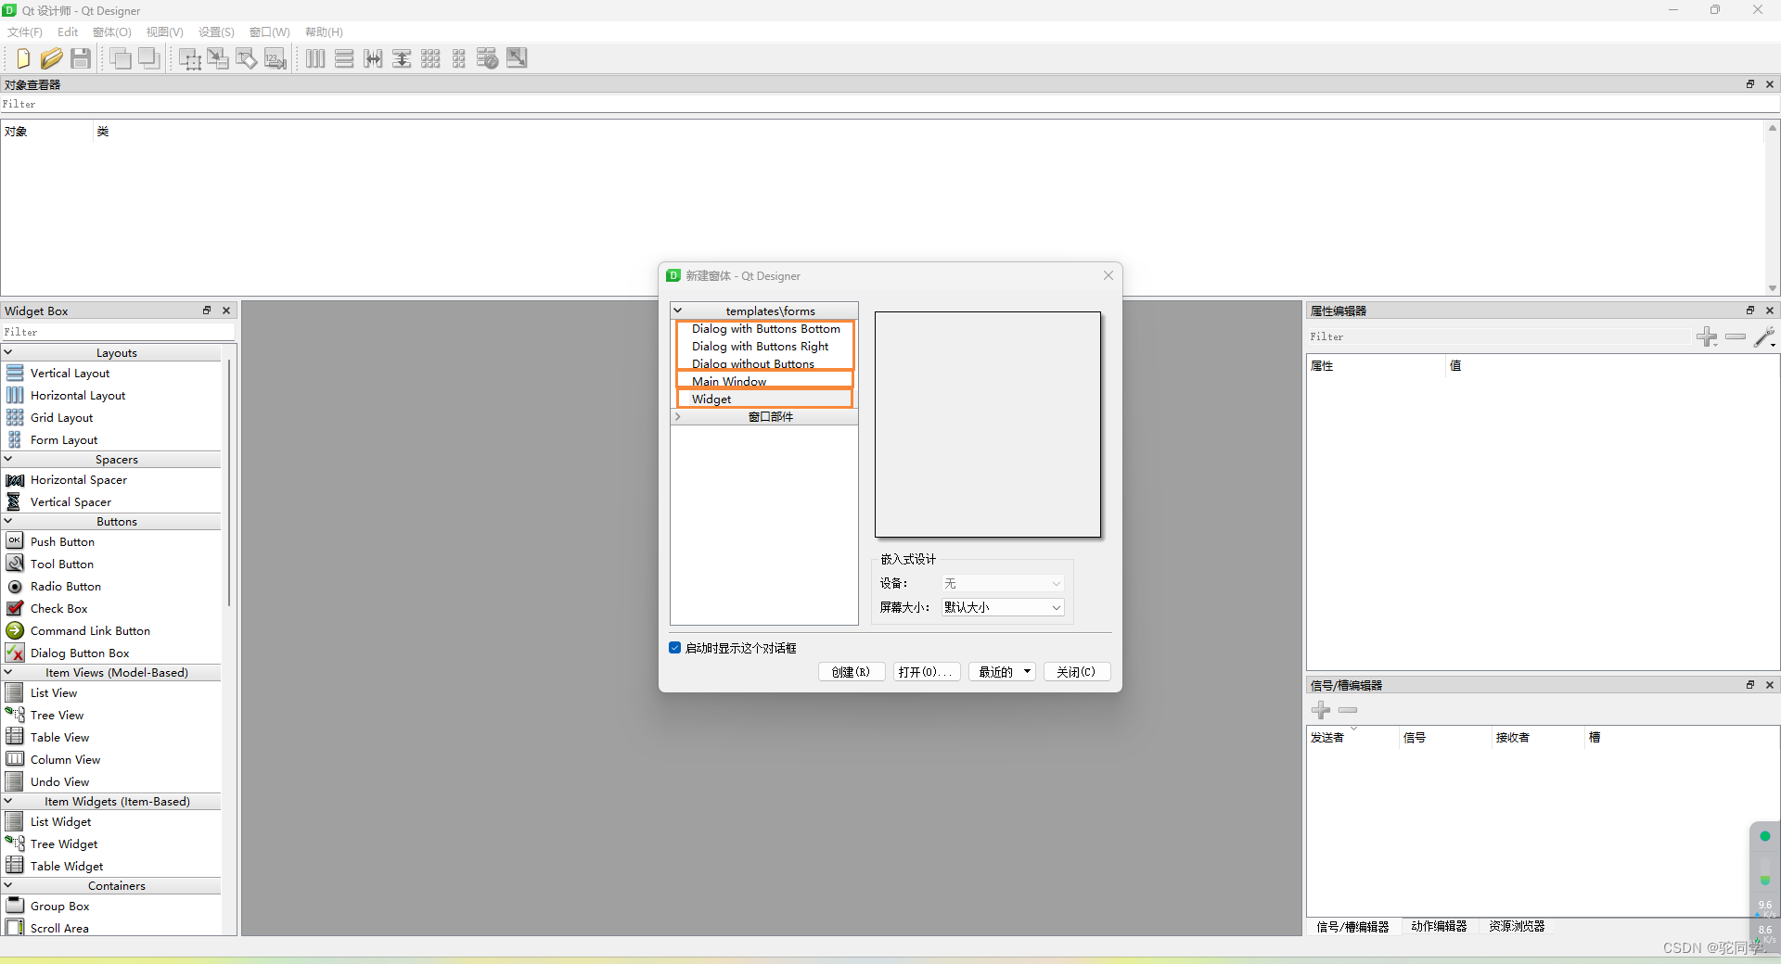This screenshot has width=1781, height=964.
Task: Switch to the 动作编辑器 tab
Action: (x=1439, y=926)
